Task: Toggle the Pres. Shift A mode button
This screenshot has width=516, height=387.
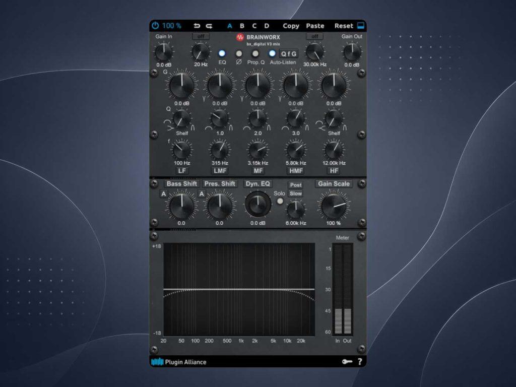Action: pyautogui.click(x=202, y=194)
